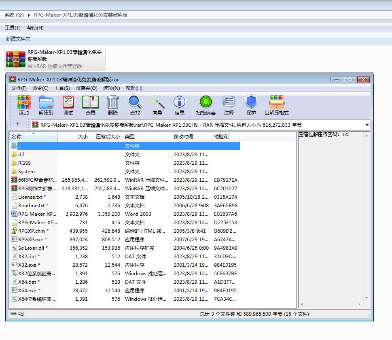The width and height of the screenshot is (392, 340).
Task: Click the 自解压格式 (SFX) icon
Action: [276, 105]
